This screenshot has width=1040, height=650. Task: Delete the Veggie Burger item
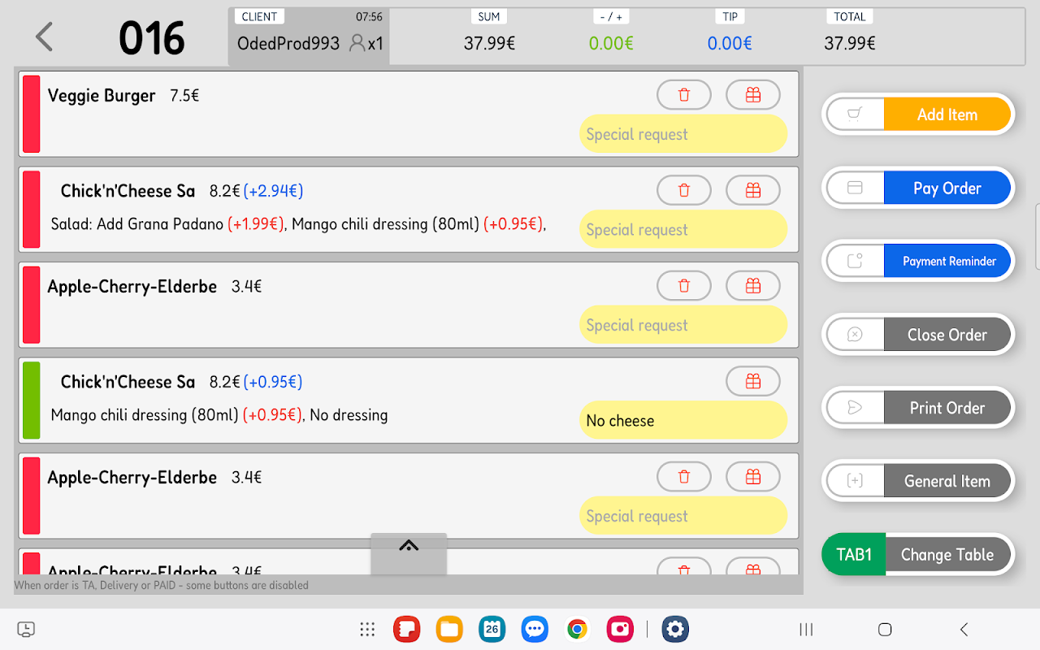point(684,95)
